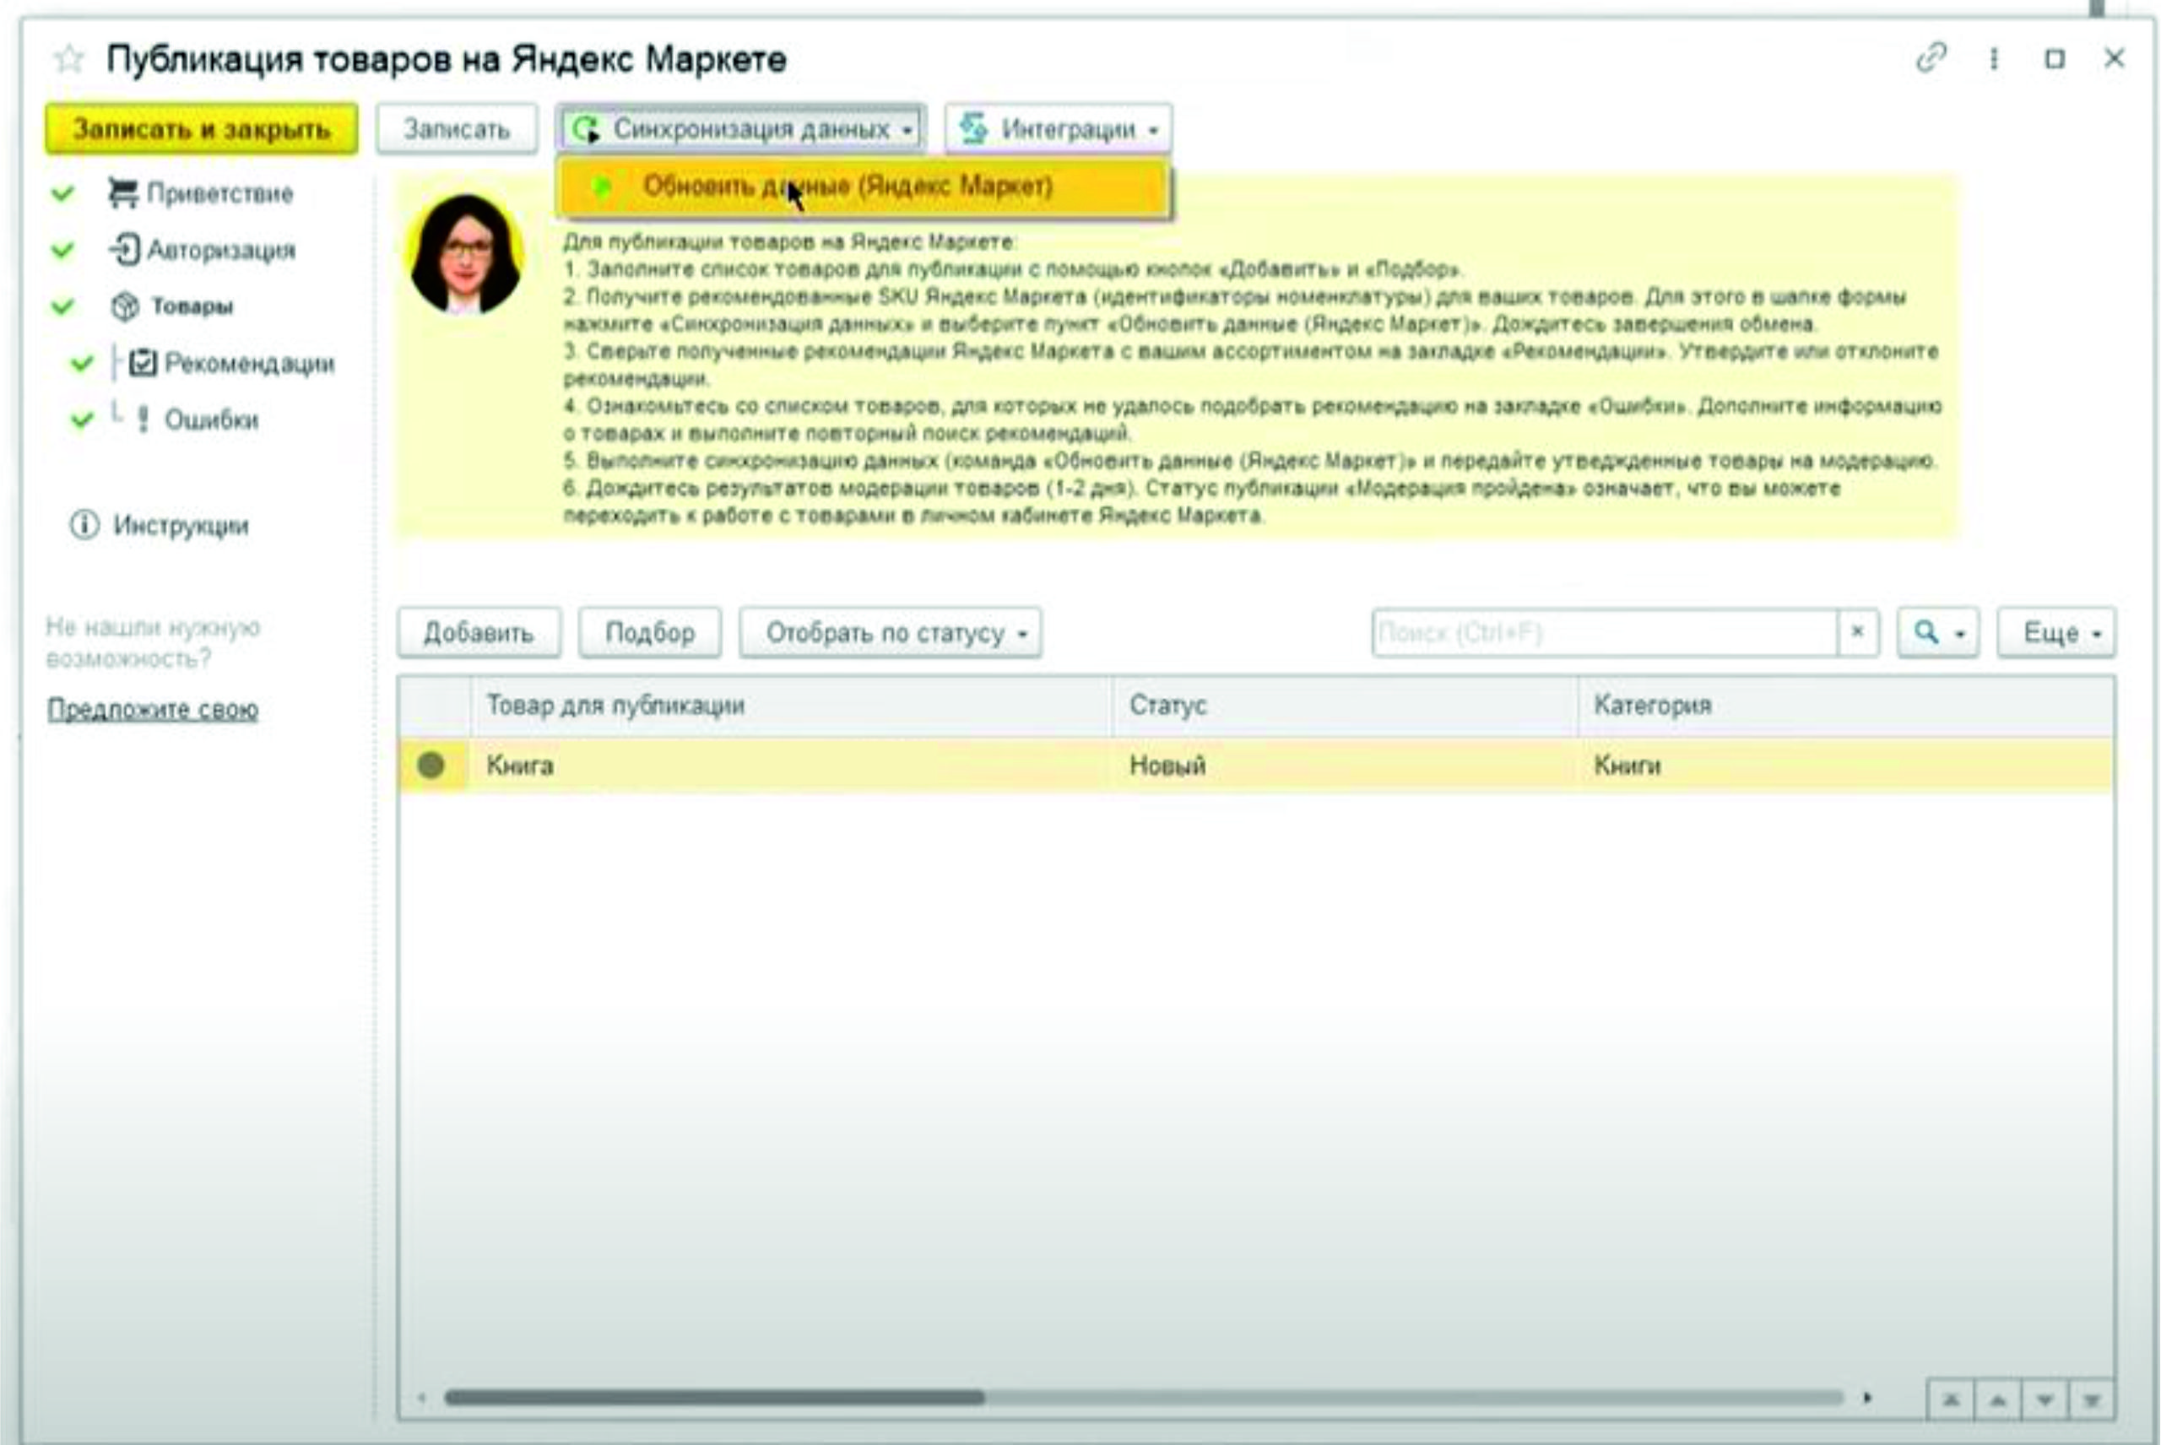This screenshot has height=1445, width=2161.
Task: Click the favorites star icon
Action: (x=69, y=60)
